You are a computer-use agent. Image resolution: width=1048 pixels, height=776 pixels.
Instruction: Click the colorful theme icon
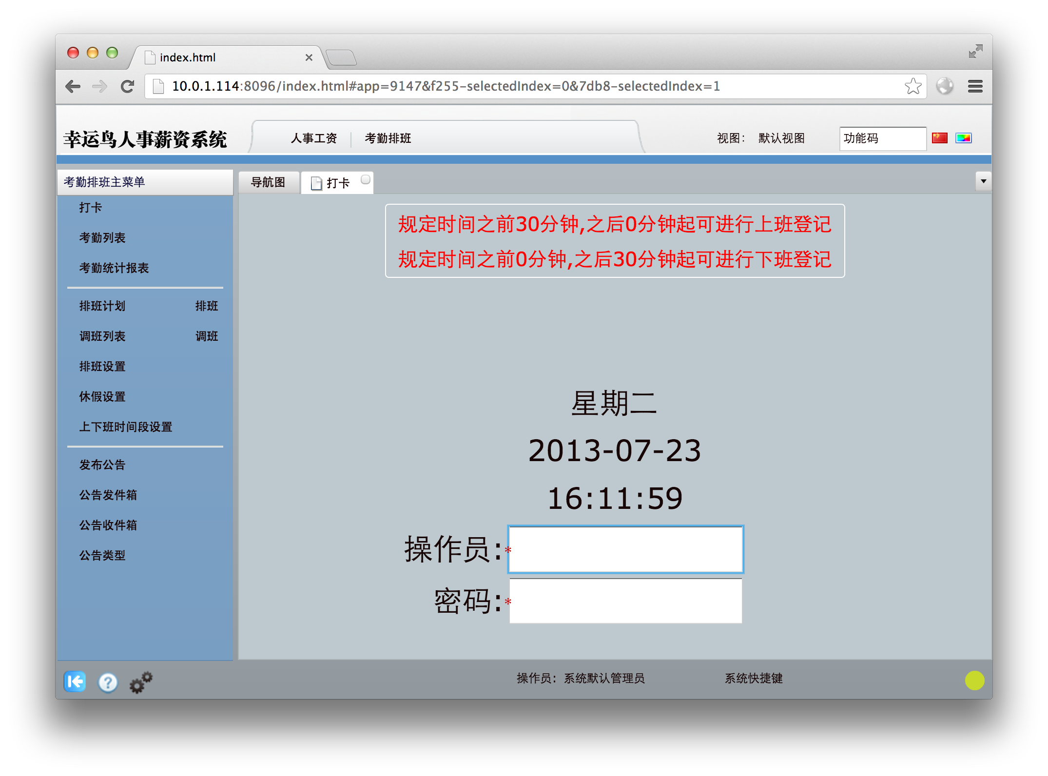point(963,138)
